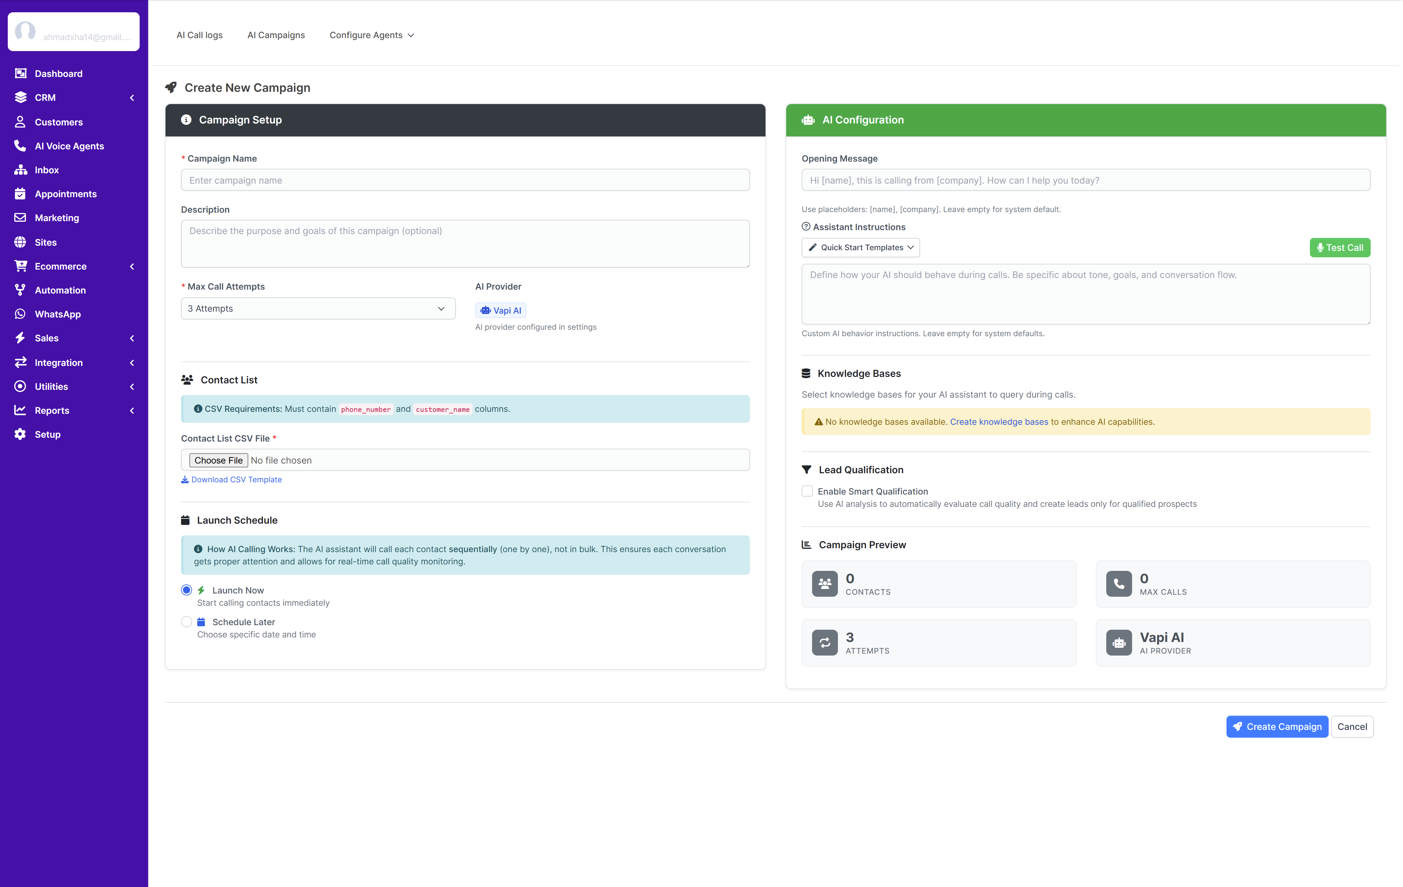Open the Setup gear icon
The width and height of the screenshot is (1403, 887).
(20, 434)
